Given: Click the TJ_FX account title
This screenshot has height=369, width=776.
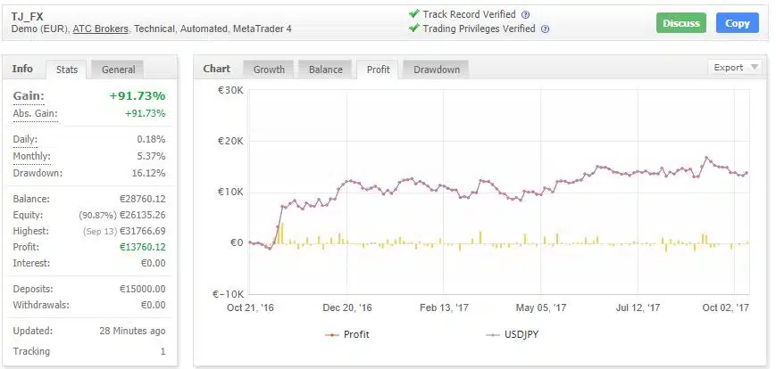Looking at the screenshot, I should coord(28,16).
